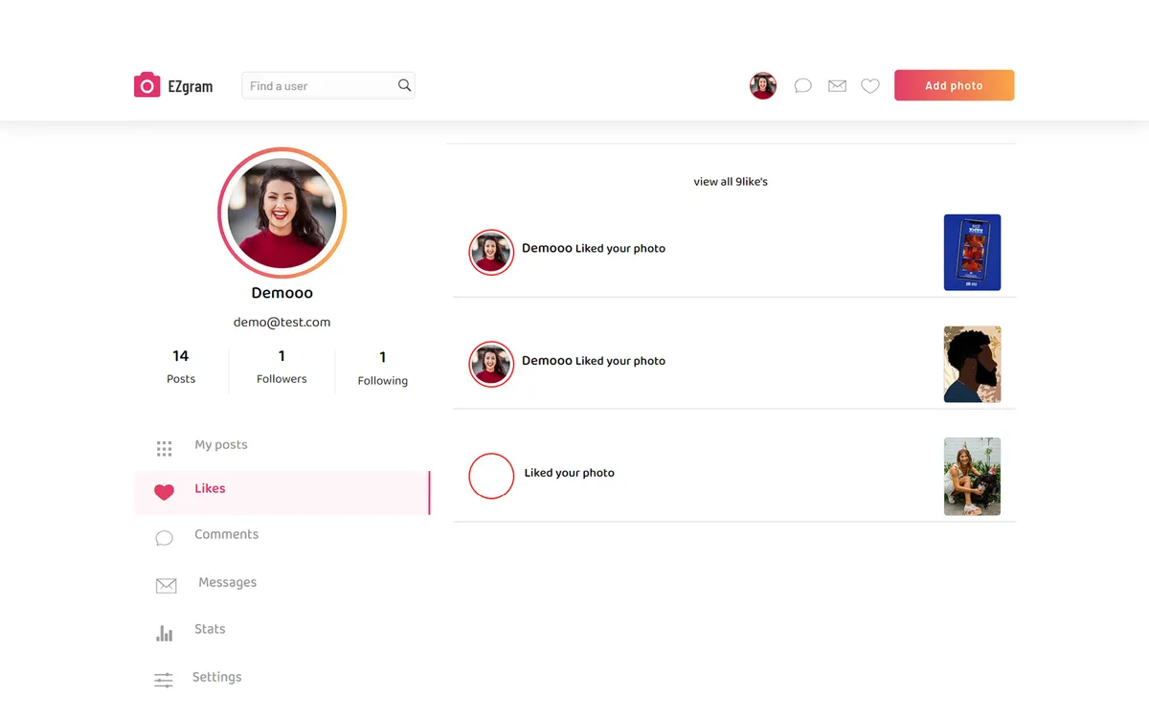Click Demooo's avatar beside the blue phone like
The width and height of the screenshot is (1149, 718).
click(491, 252)
